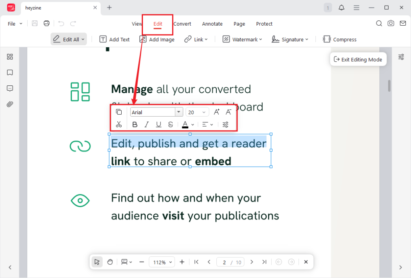The height and width of the screenshot is (278, 411).
Task: Open the Arial font family dropdown
Action: pyautogui.click(x=179, y=112)
